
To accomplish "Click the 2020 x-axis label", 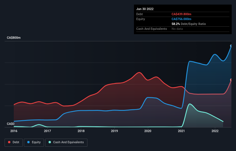I will (x=148, y=131).
